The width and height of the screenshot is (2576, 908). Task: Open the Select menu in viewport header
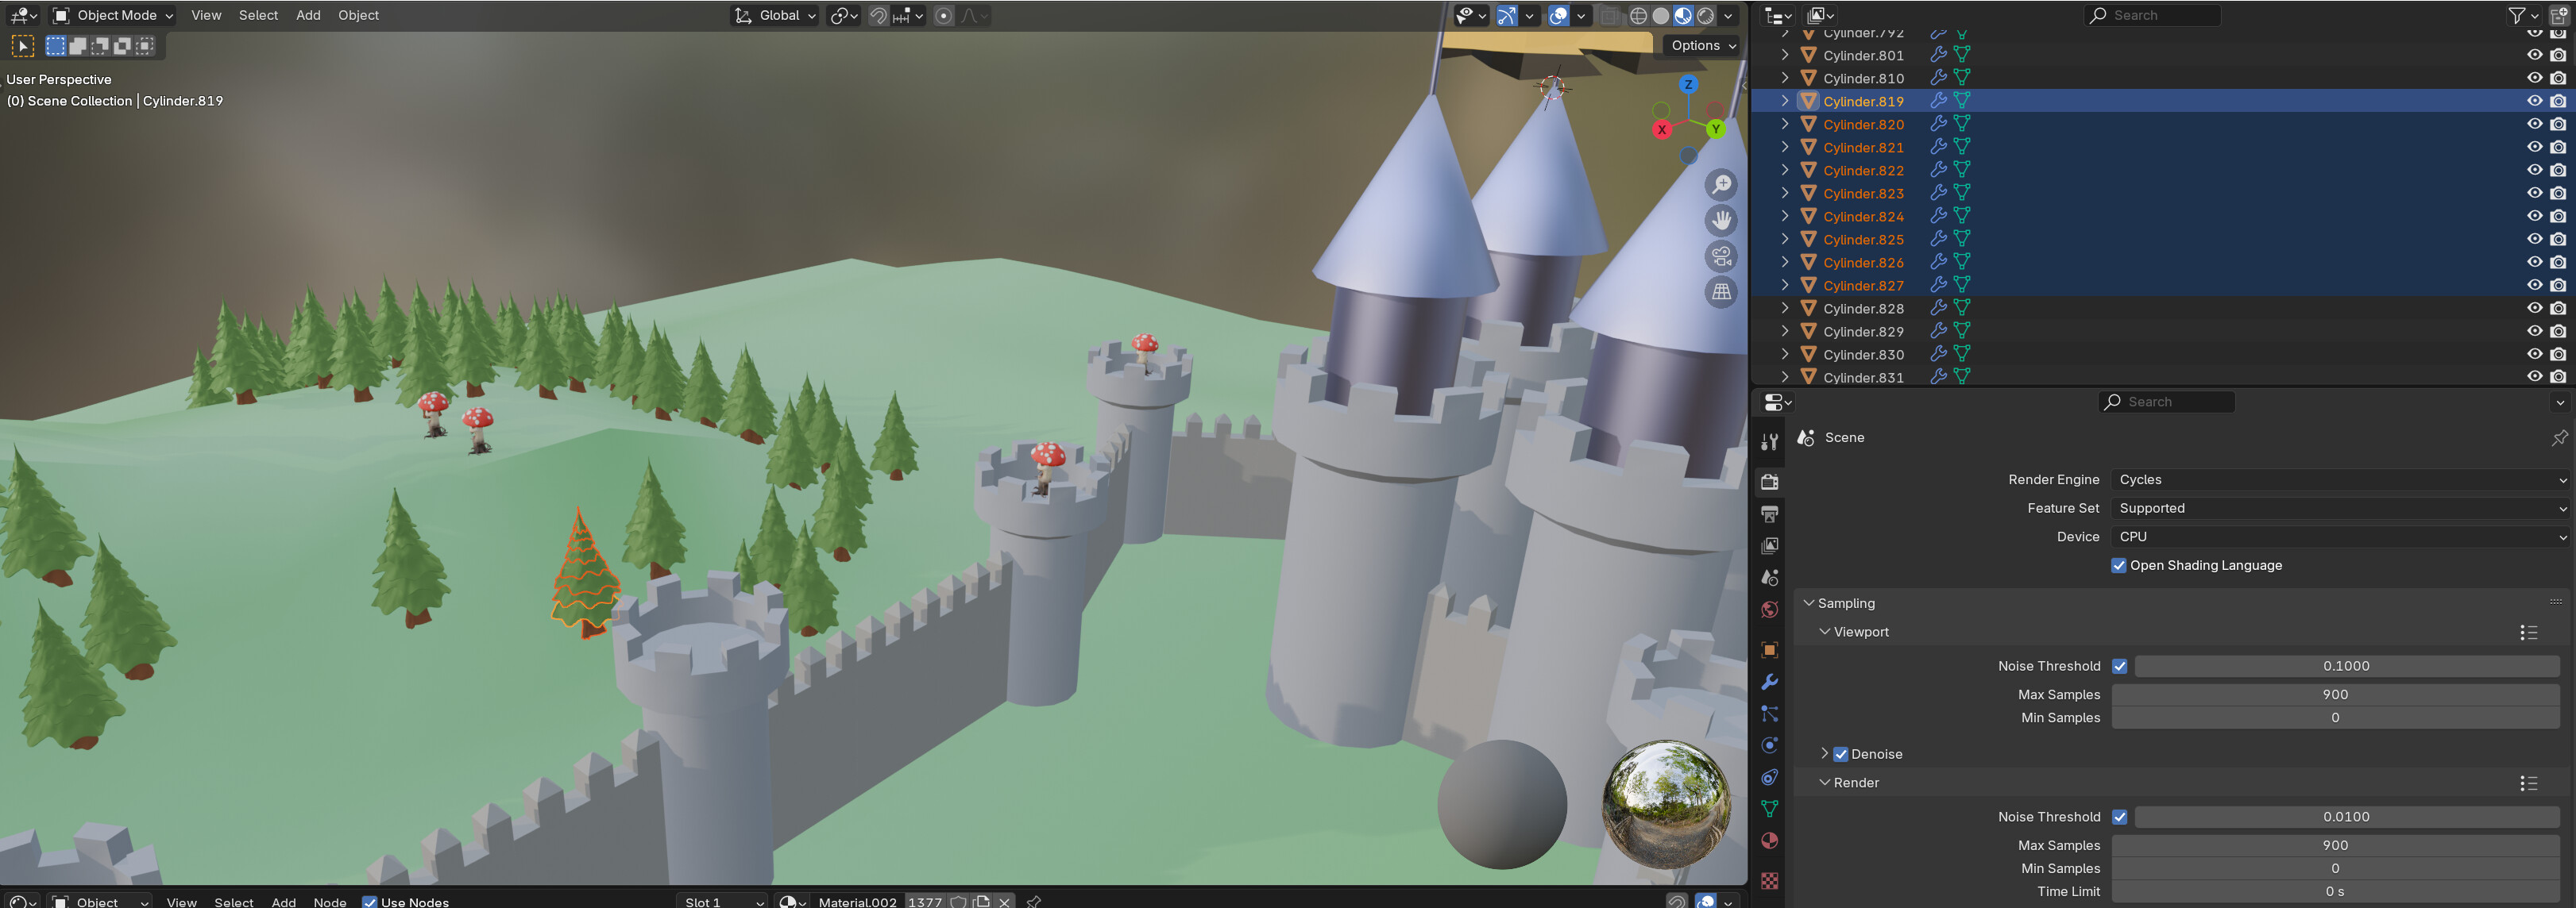pyautogui.click(x=258, y=15)
